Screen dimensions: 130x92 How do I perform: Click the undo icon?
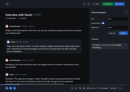point(72,88)
